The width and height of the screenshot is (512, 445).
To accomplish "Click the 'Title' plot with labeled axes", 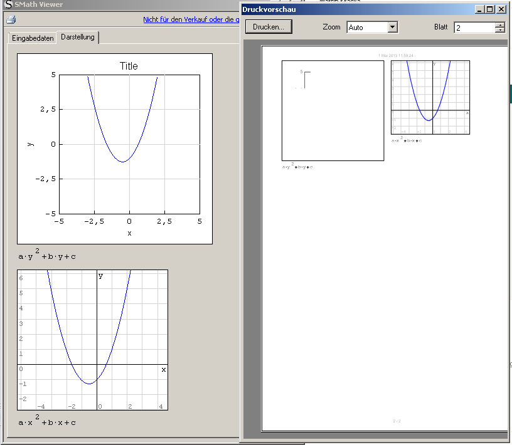I will tap(115, 149).
